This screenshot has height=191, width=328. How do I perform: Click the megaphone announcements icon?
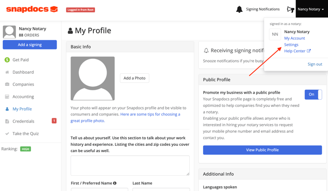tap(290, 9)
